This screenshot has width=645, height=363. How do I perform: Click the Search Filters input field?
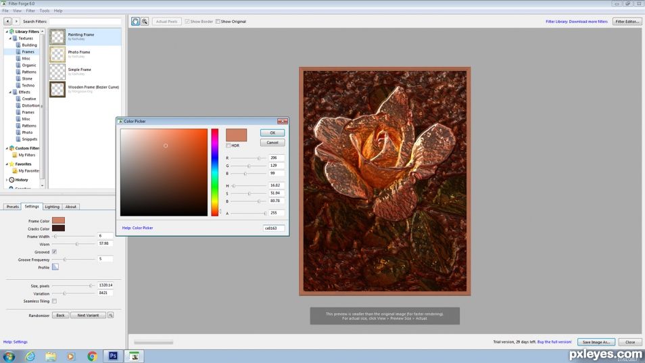coord(85,21)
